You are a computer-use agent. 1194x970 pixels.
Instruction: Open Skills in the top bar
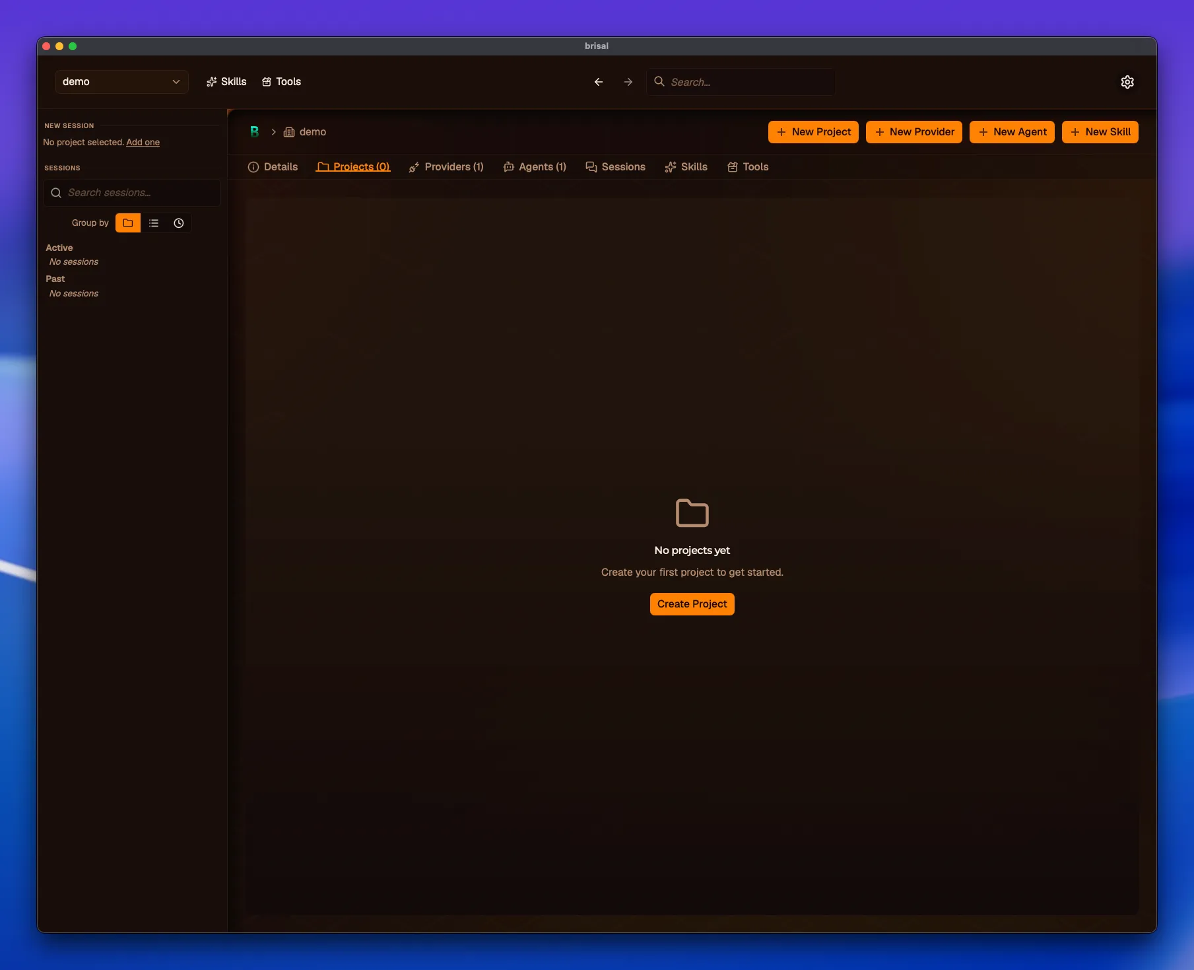coord(226,82)
